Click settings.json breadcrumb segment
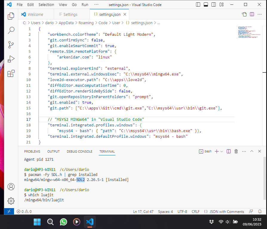The width and height of the screenshot is (267, 229). [x=139, y=23]
